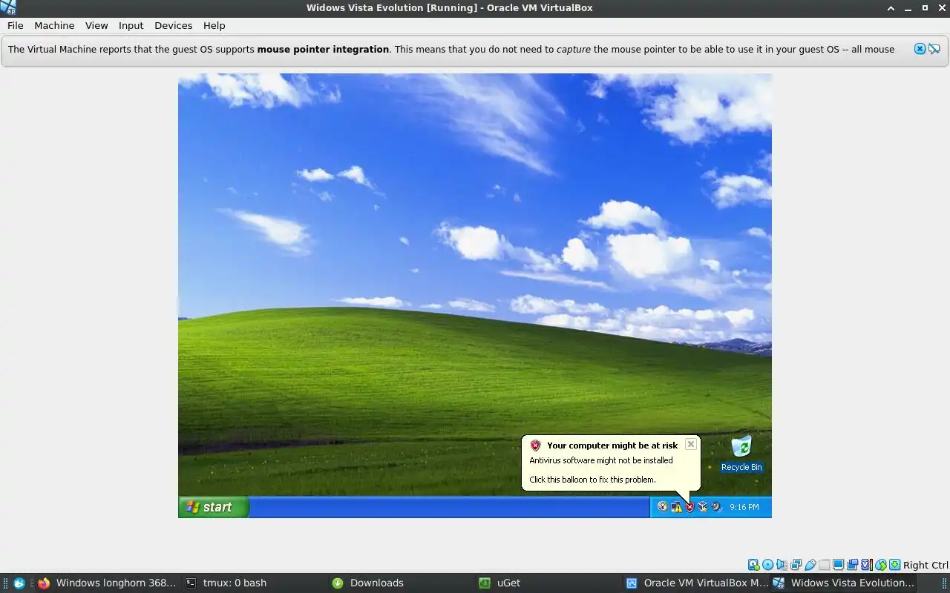The height and width of the screenshot is (593, 950).
Task: Click the network warning tray icon
Action: tap(676, 507)
